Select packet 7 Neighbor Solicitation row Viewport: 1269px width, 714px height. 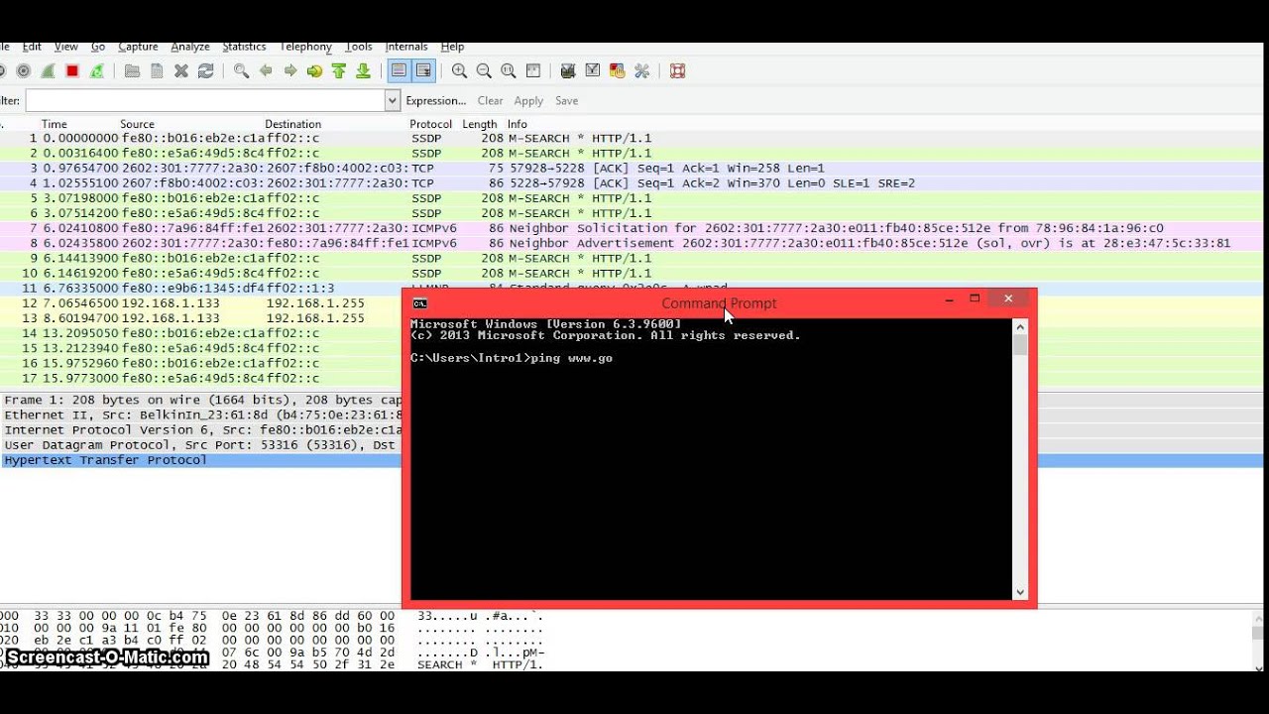point(633,228)
